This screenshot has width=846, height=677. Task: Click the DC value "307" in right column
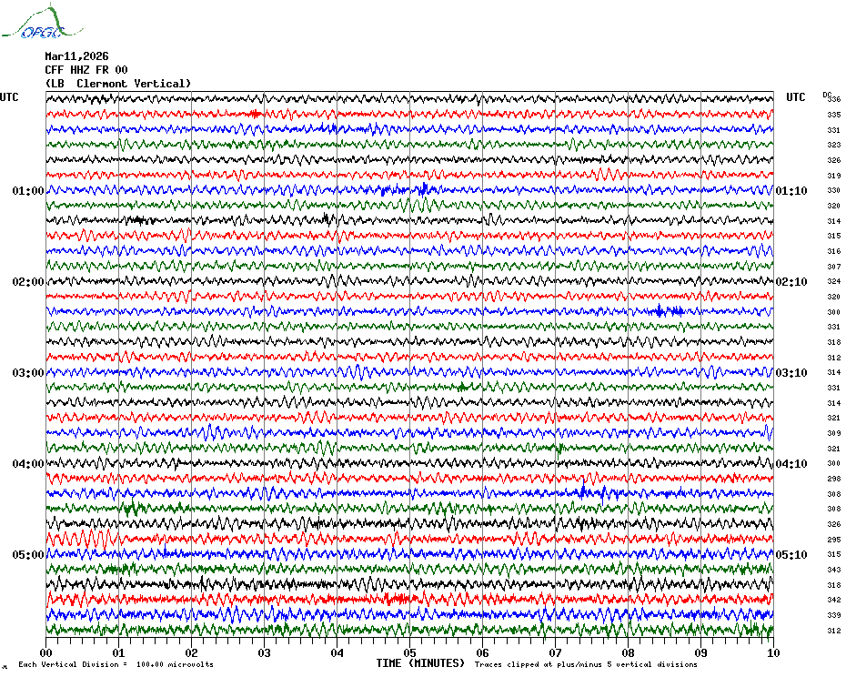pyautogui.click(x=834, y=268)
